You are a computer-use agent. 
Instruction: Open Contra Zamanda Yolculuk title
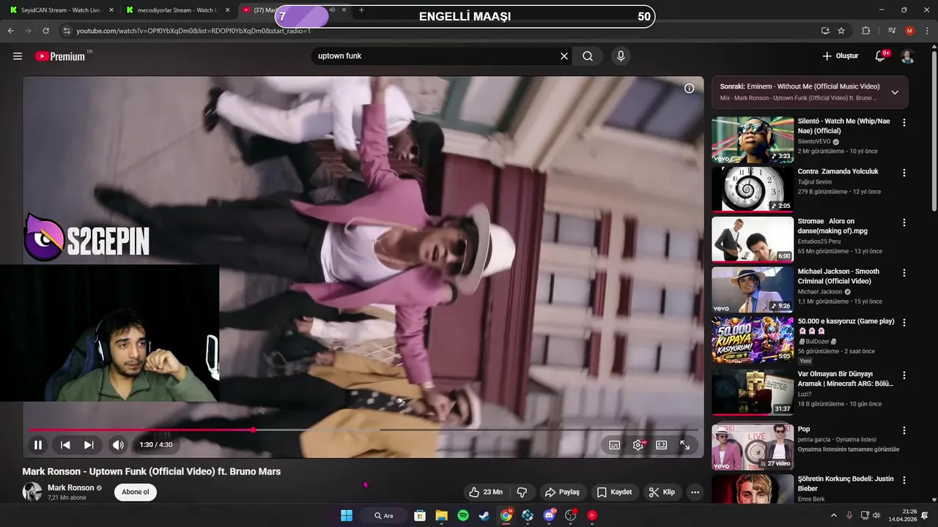pos(838,171)
